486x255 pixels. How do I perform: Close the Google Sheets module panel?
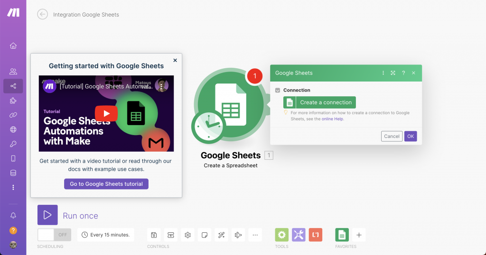tap(413, 73)
